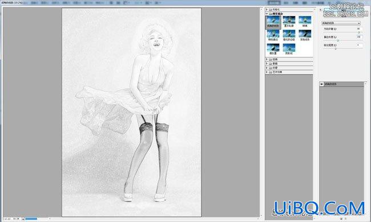Toggle the eye icon of the effect layer
Image resolution: width=371 pixels, height=222 pixels.
[x=321, y=84]
